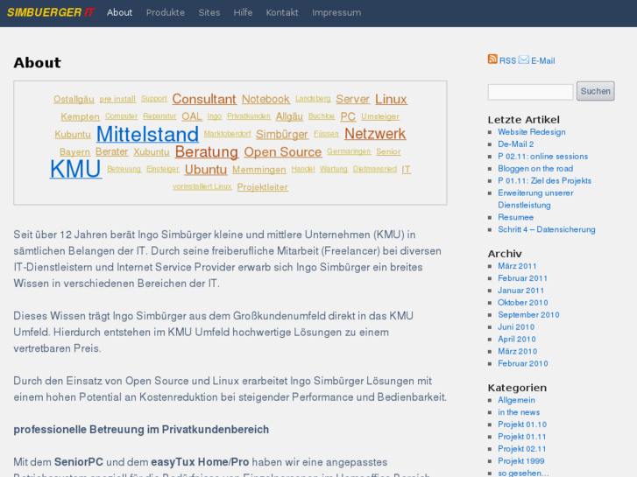
Task: Open the RSS text link
Action: click(x=507, y=61)
